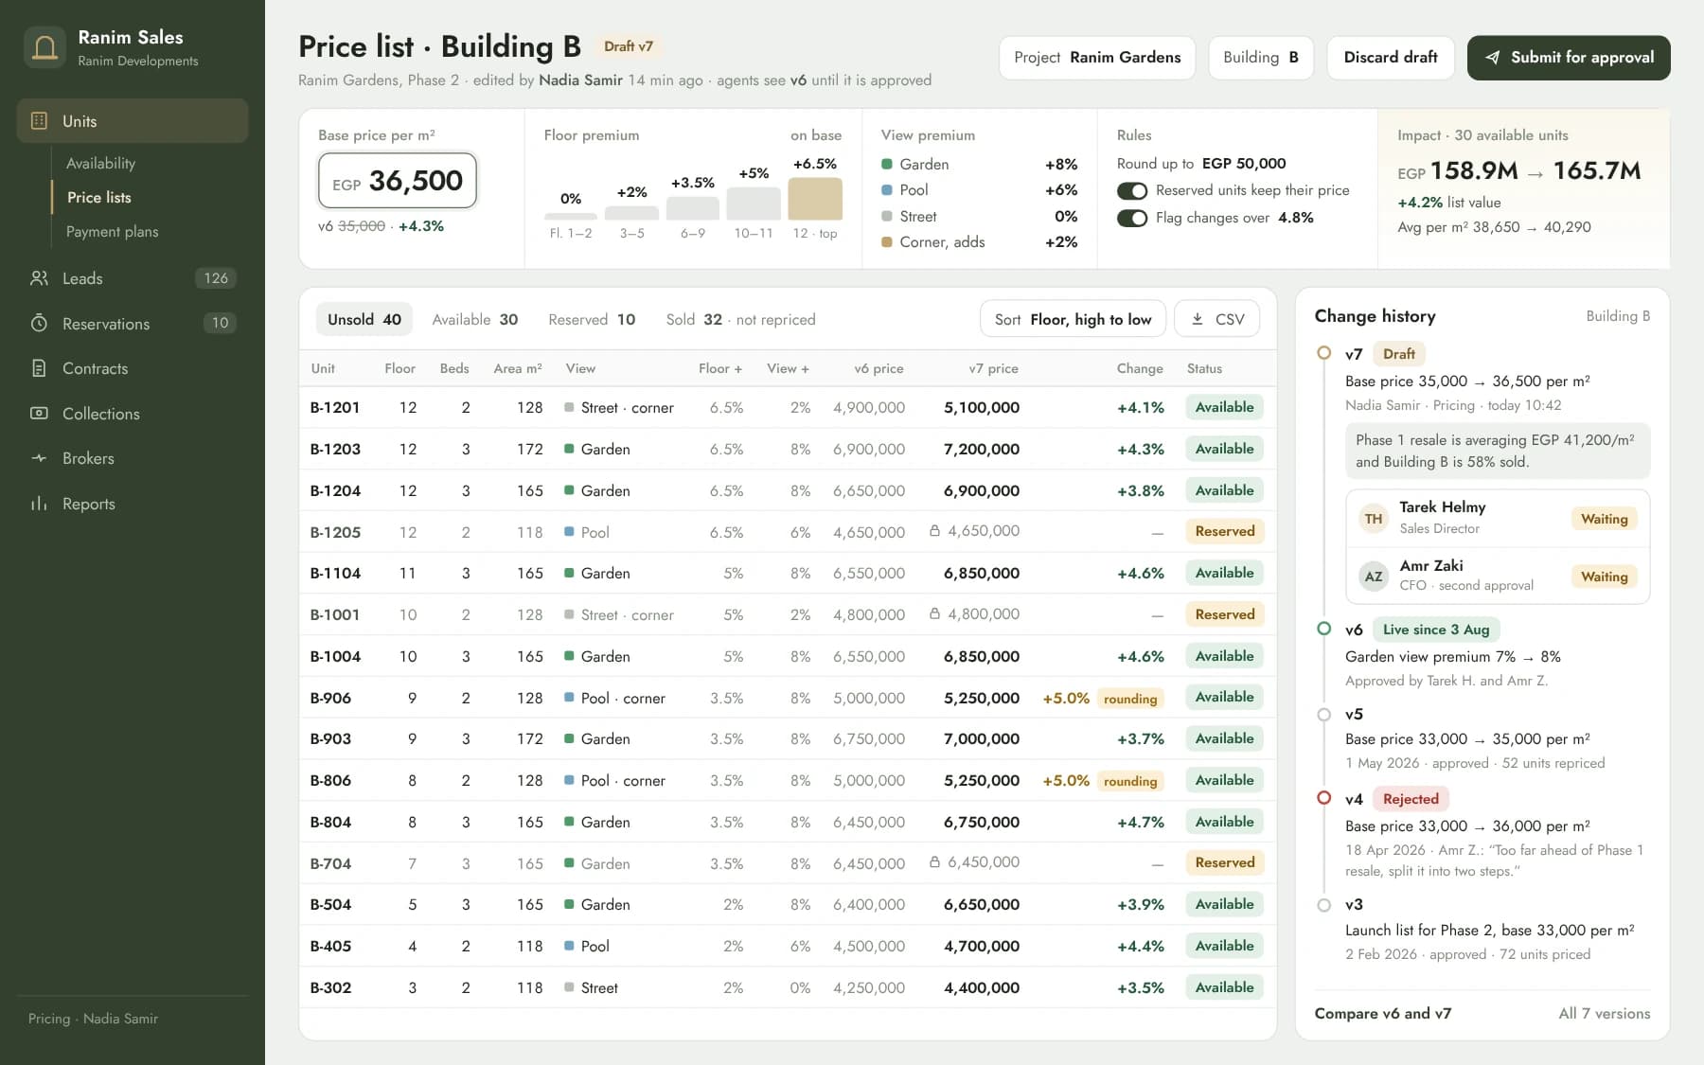The height and width of the screenshot is (1065, 1704).
Task: Click the Ranim Sales logo icon
Action: coord(44,47)
